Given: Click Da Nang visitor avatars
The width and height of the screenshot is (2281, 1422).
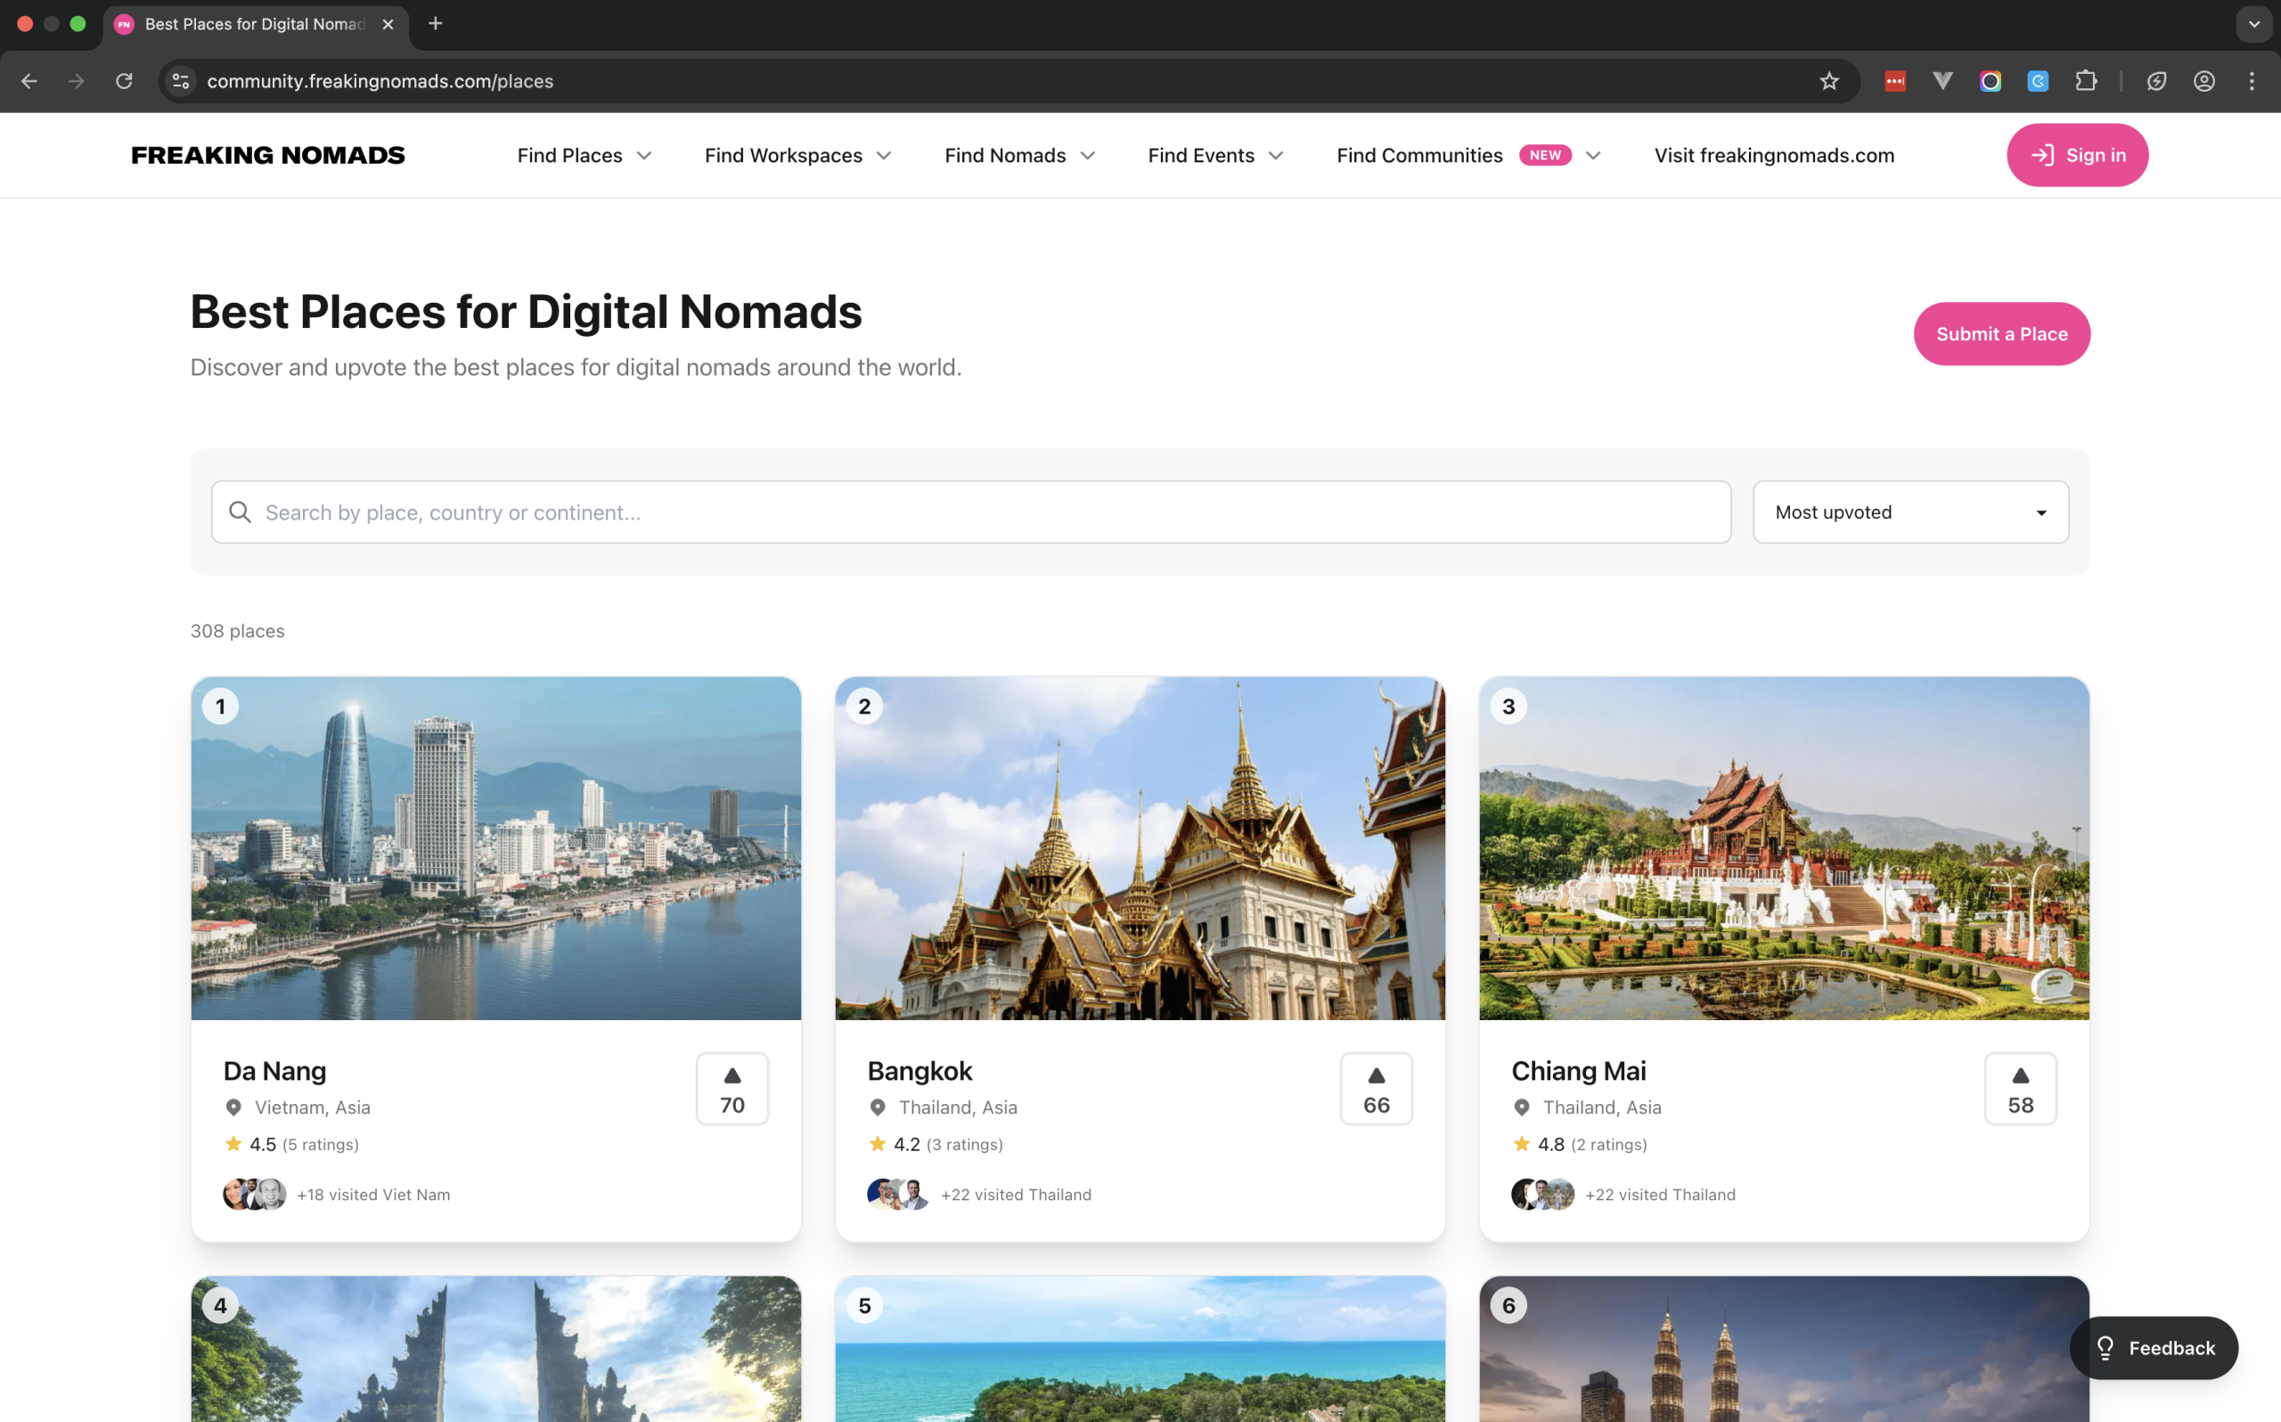Looking at the screenshot, I should [x=255, y=1195].
